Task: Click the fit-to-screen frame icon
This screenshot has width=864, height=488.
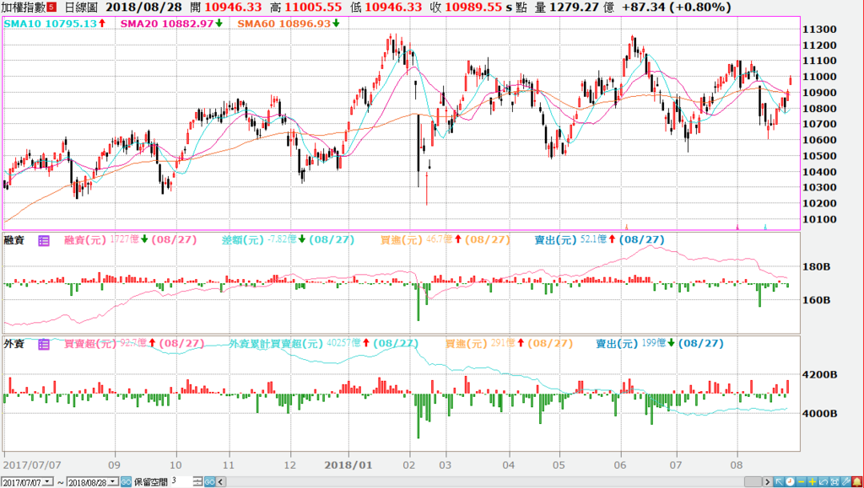Action: (834, 482)
